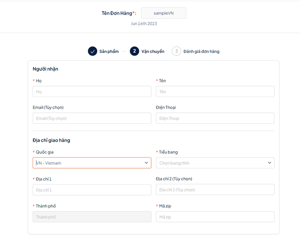Open the Tiểu bang Chọn bang/tỉnh dropdown

215,163
